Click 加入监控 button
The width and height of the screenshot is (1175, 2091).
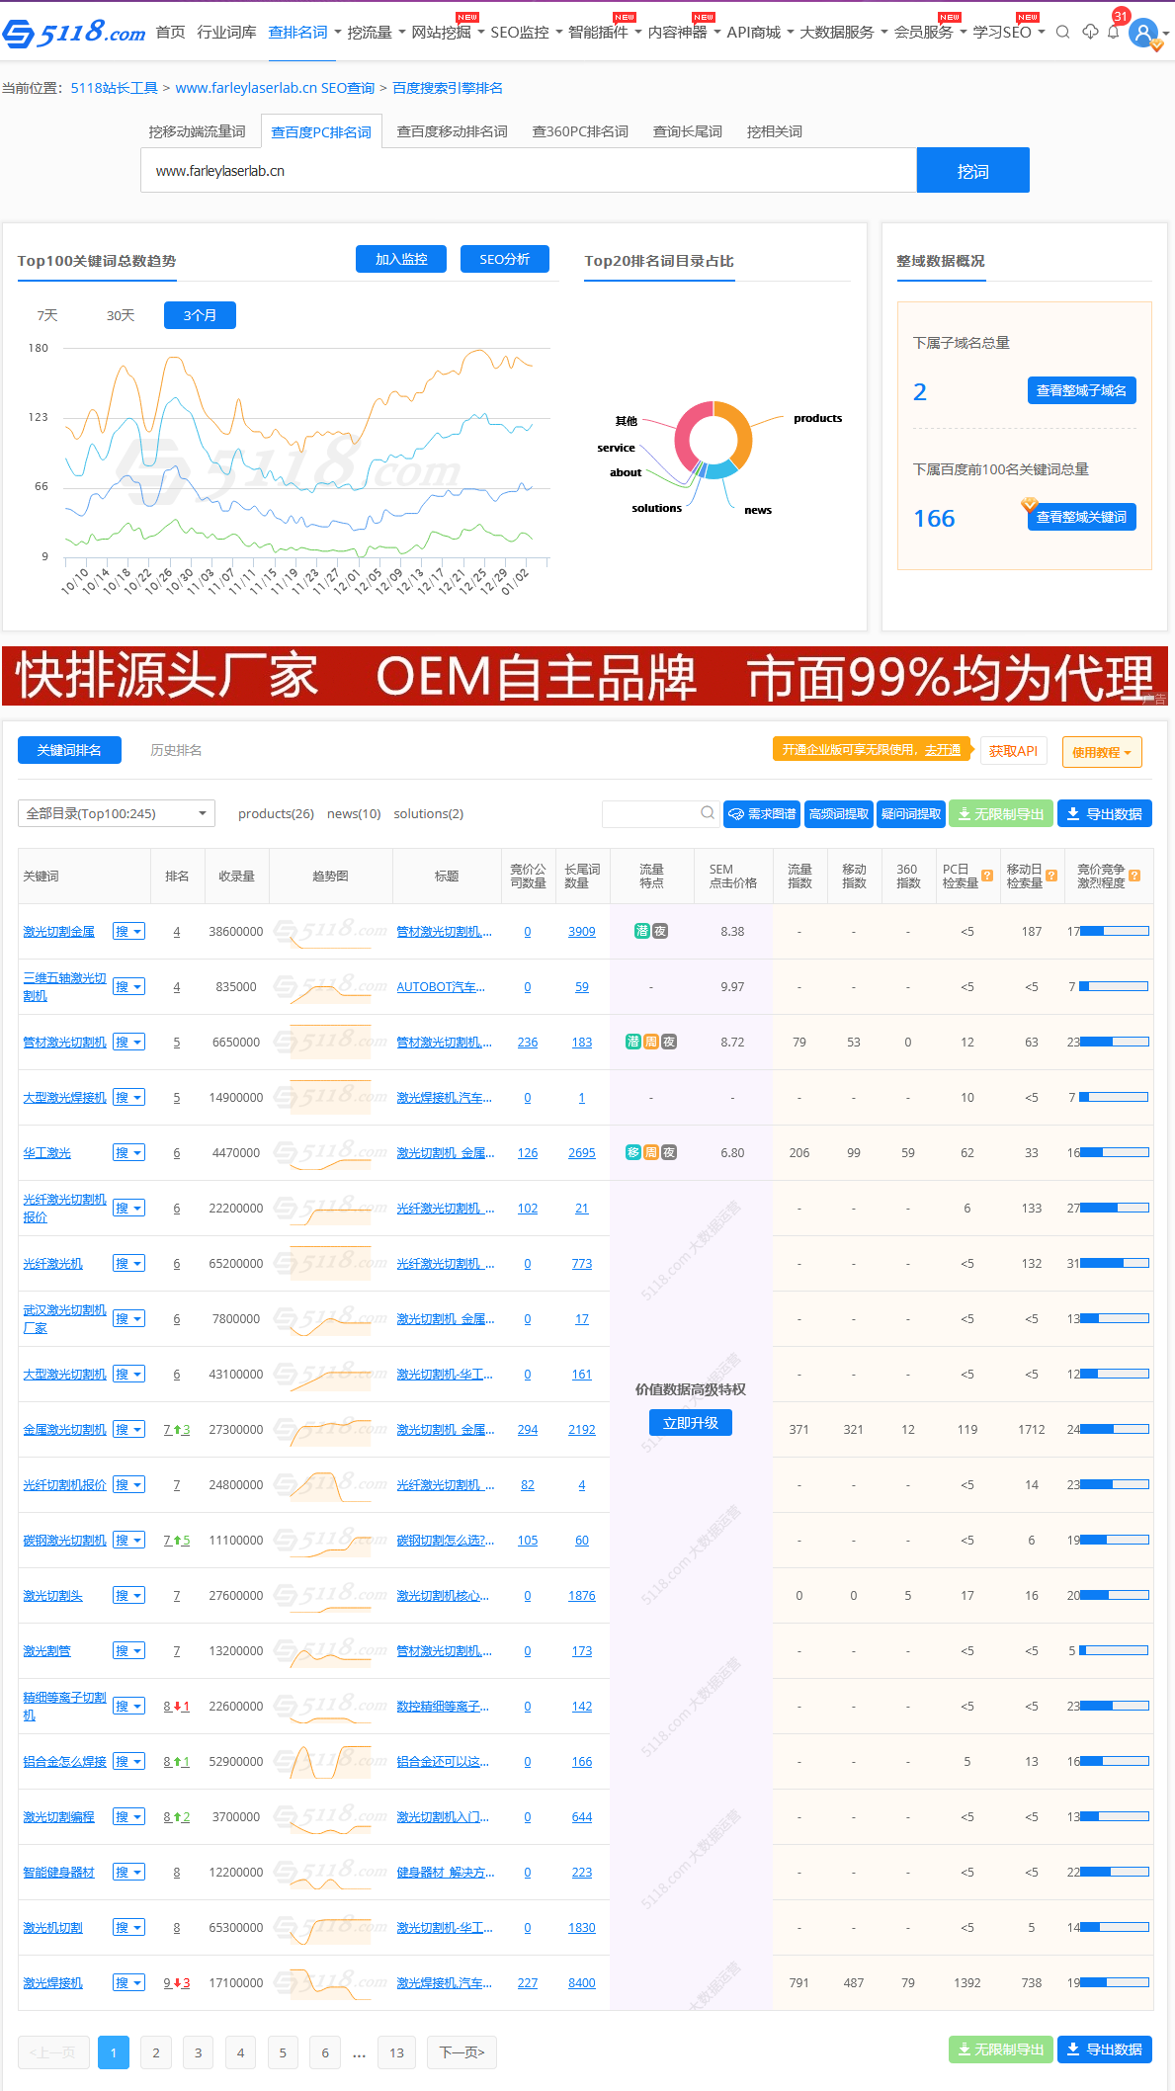(401, 259)
